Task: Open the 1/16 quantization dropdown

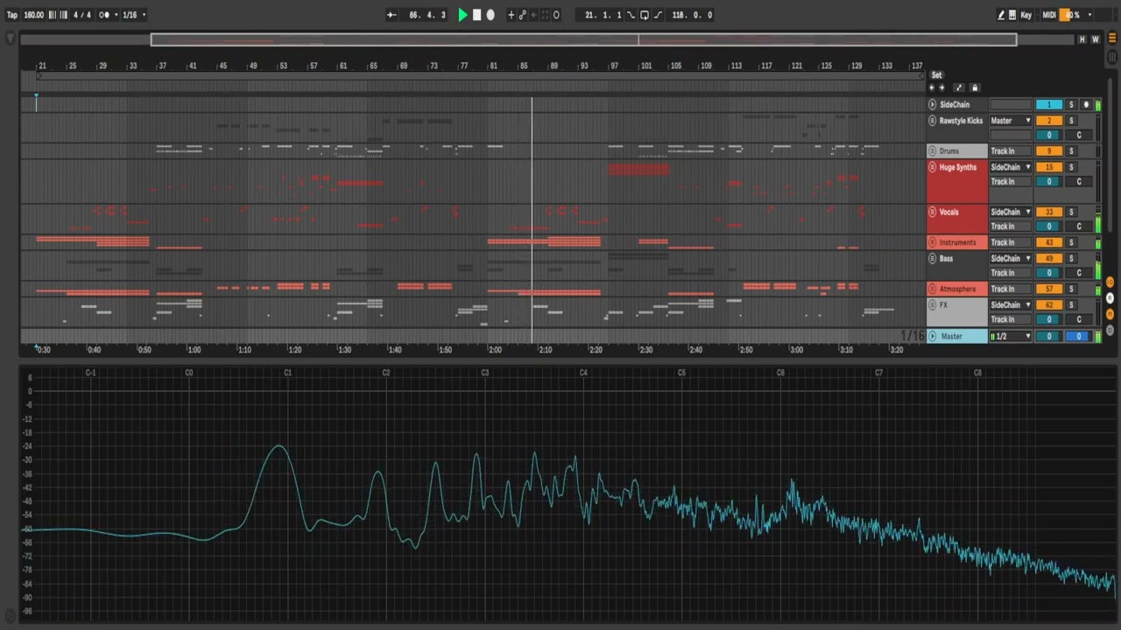Action: click(x=133, y=15)
